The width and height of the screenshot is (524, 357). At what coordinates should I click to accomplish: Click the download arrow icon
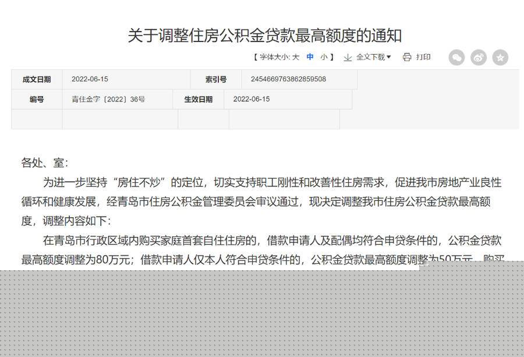(348, 58)
